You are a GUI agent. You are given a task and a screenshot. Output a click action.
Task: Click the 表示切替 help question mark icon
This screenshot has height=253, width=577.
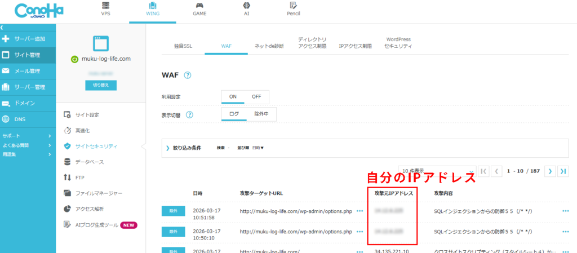click(x=190, y=114)
